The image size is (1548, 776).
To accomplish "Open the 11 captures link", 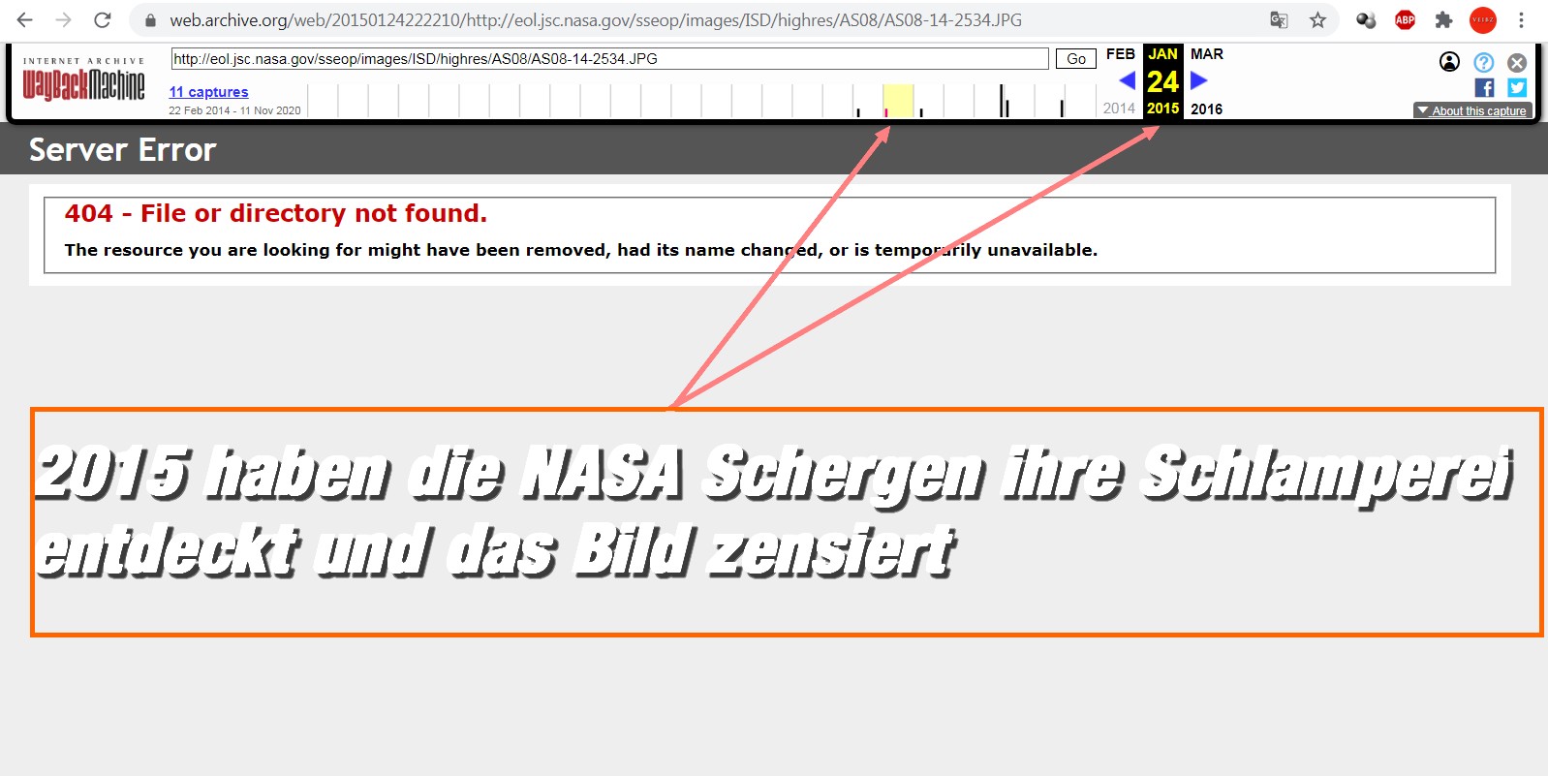I will click(208, 92).
